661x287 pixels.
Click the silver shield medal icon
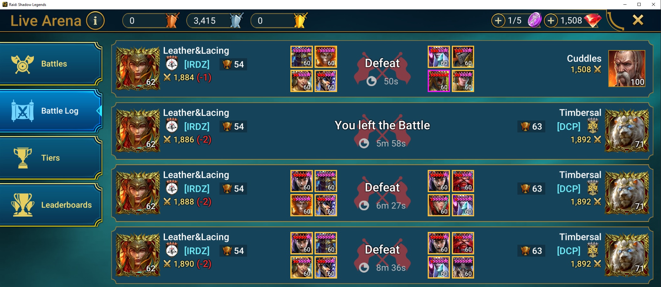[236, 21]
